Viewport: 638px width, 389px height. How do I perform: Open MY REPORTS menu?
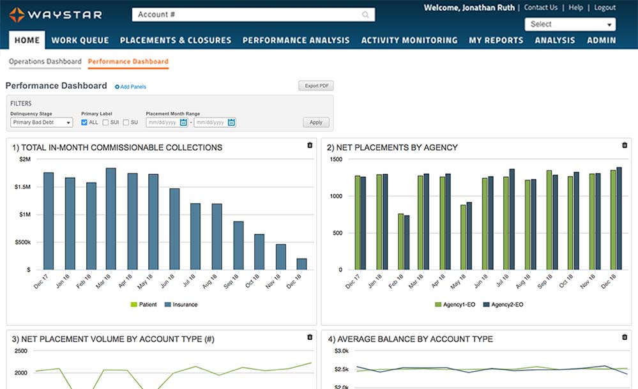pos(496,40)
